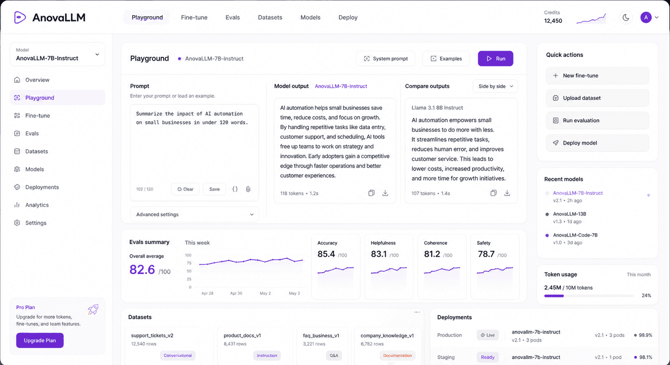Viewport: 670px width, 365px height.
Task: Switch to the Datasets top tab
Action: click(x=270, y=18)
